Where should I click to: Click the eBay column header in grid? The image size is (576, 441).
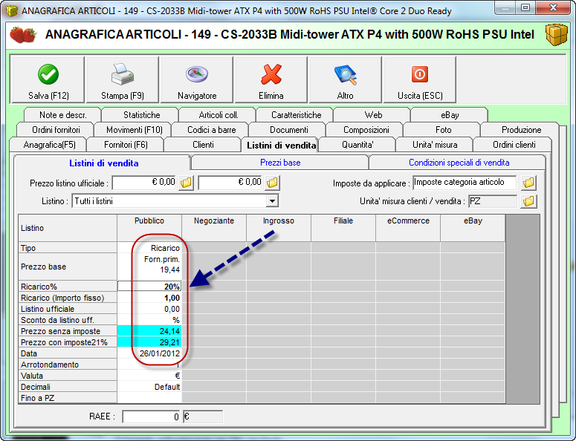click(473, 228)
